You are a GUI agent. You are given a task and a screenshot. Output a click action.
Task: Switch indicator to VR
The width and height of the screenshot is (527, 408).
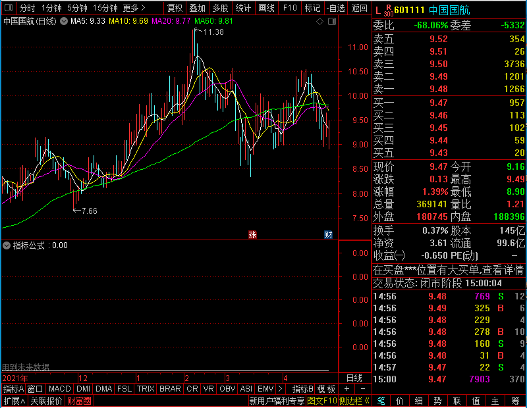[x=208, y=389]
